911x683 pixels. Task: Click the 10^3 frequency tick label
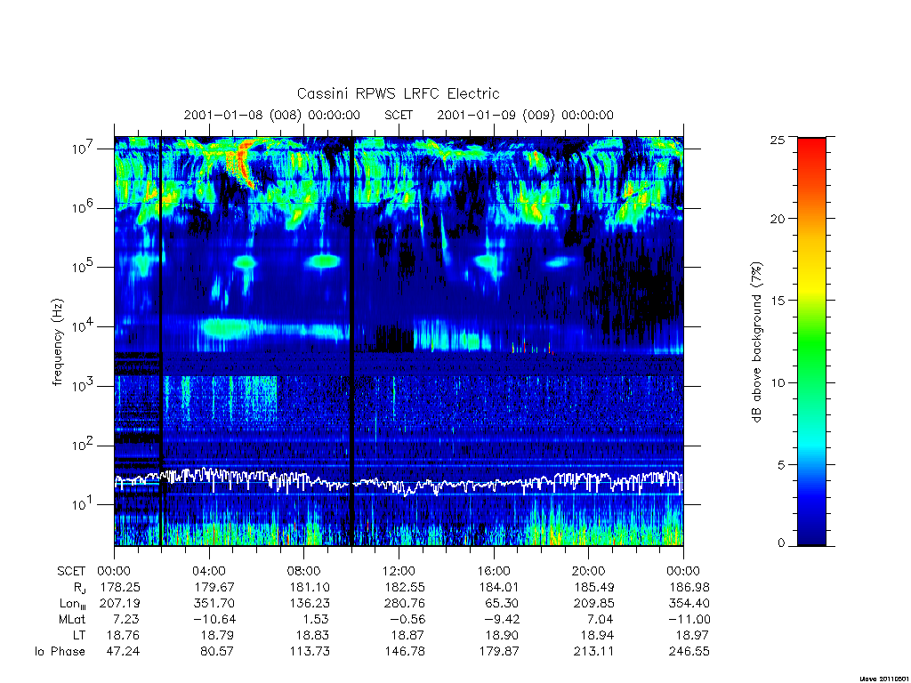click(x=84, y=386)
